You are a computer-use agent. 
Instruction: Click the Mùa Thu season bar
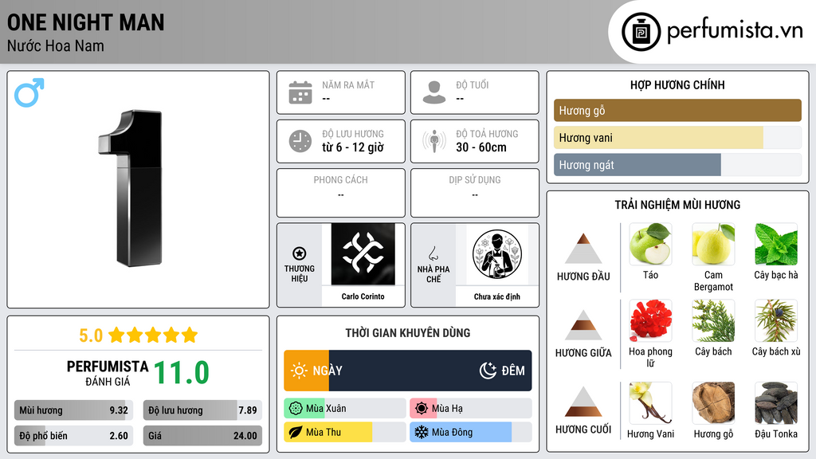(x=344, y=432)
